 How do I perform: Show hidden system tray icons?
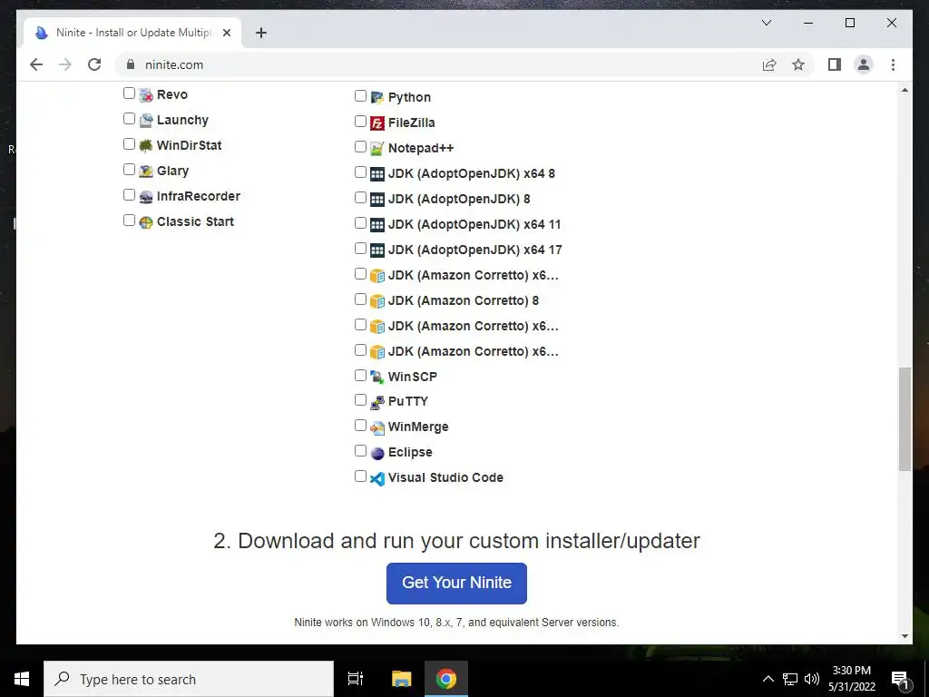pyautogui.click(x=768, y=679)
